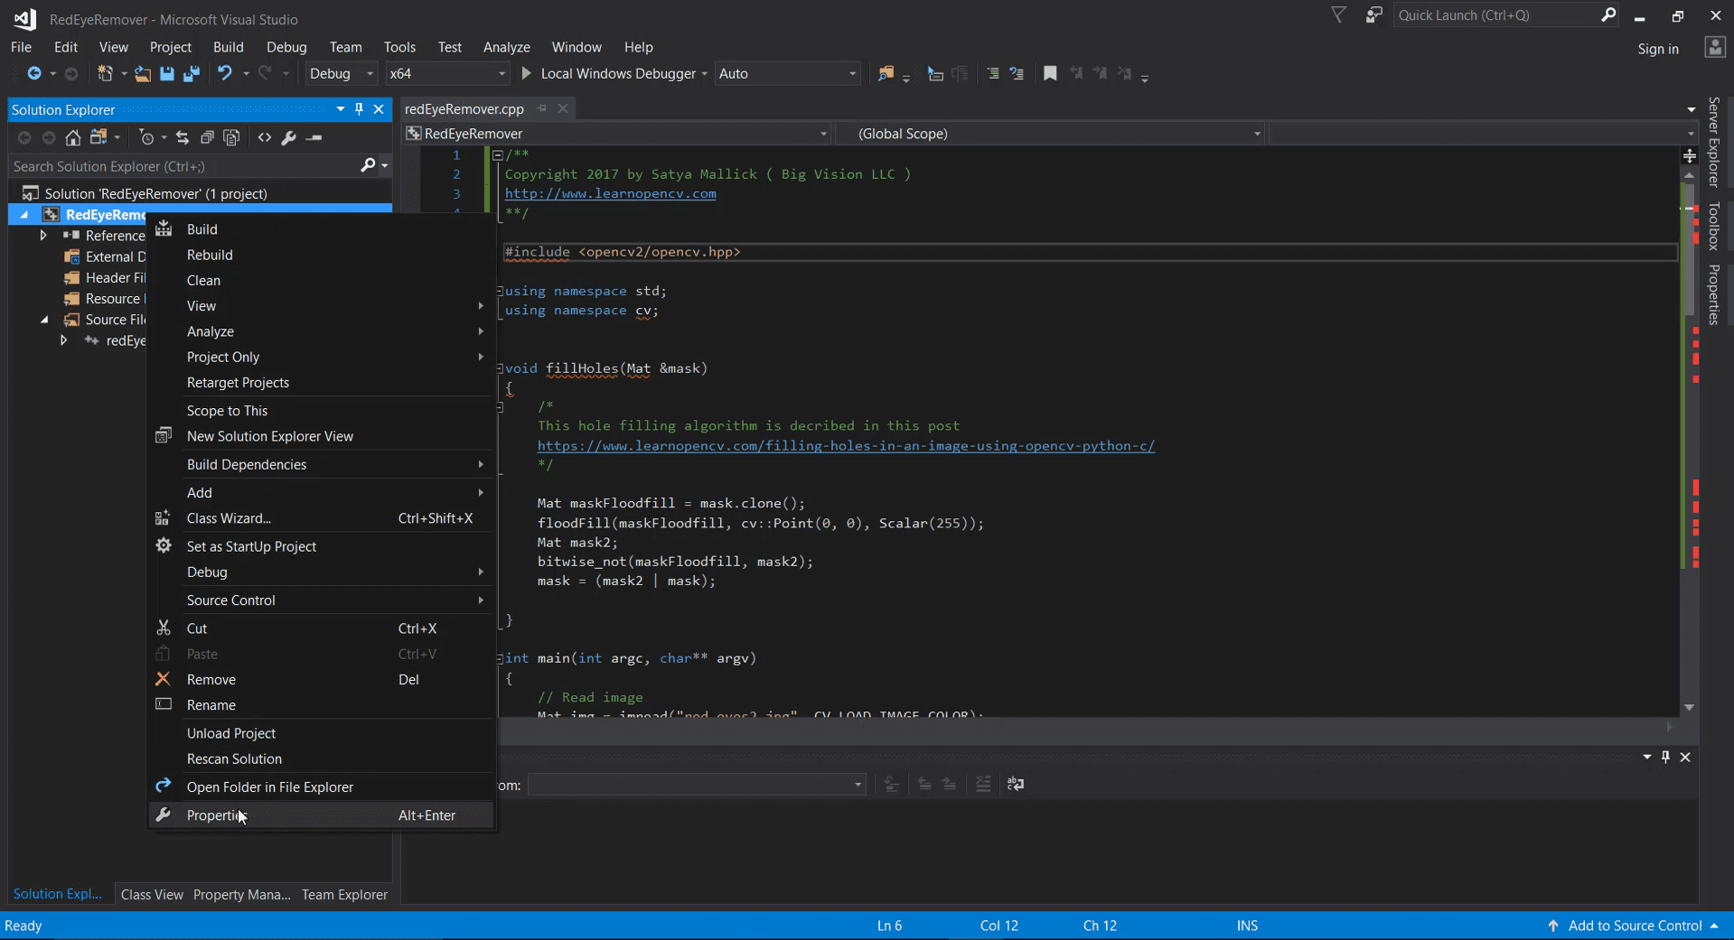Image resolution: width=1734 pixels, height=940 pixels.
Task: Click Sign in
Action: pyautogui.click(x=1658, y=49)
